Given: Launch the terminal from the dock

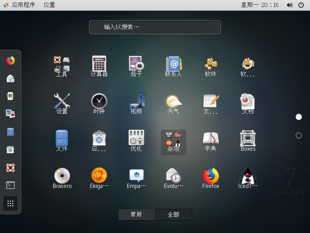Looking at the screenshot, I should point(10,185).
